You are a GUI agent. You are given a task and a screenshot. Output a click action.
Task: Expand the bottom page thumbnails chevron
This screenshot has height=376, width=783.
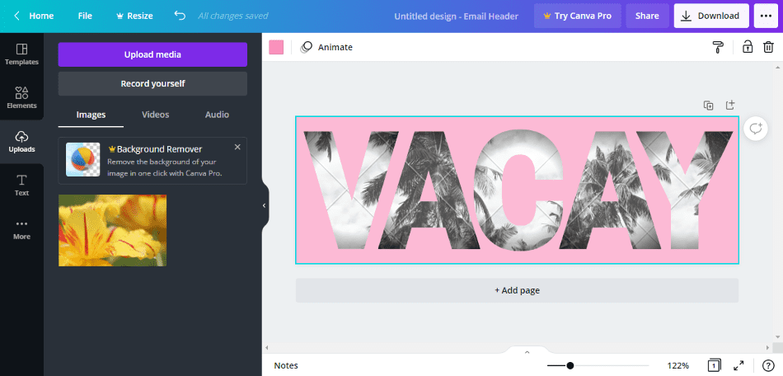[x=527, y=351]
